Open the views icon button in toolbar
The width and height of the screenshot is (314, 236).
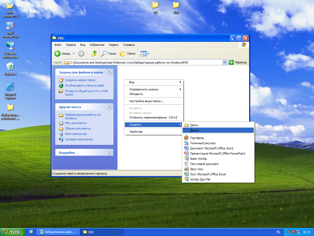click(144, 54)
